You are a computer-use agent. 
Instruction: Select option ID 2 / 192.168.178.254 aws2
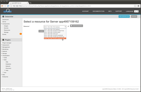55,32
